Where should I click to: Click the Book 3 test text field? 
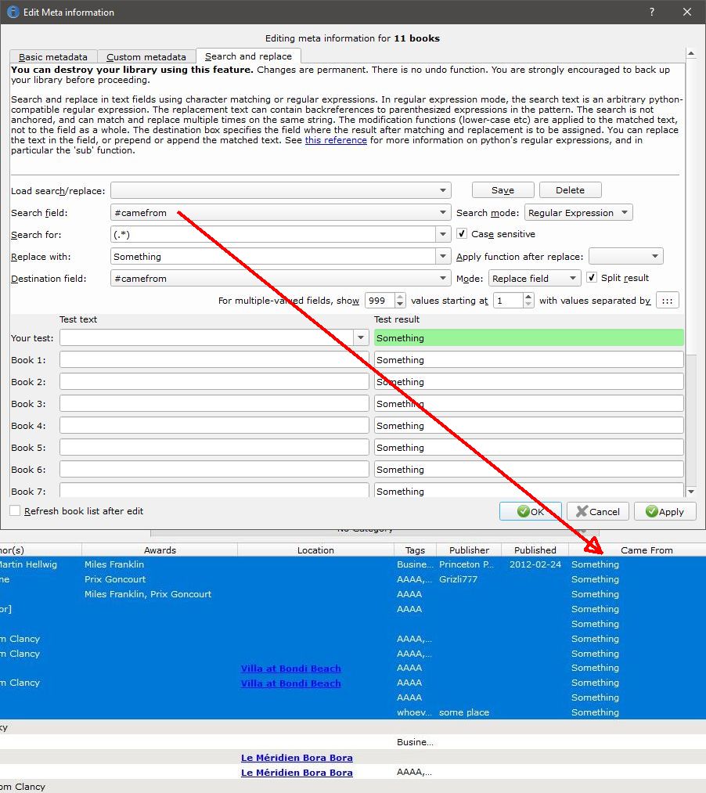coord(214,404)
